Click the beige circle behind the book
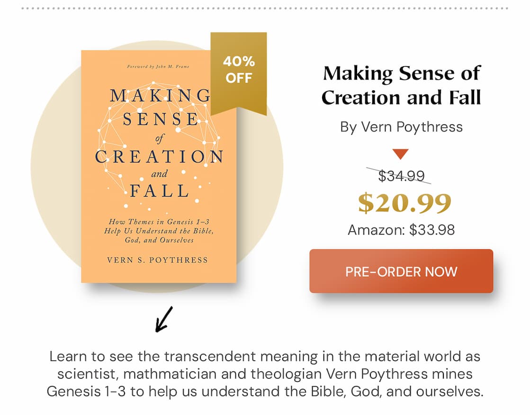The image size is (530, 415). (52, 166)
